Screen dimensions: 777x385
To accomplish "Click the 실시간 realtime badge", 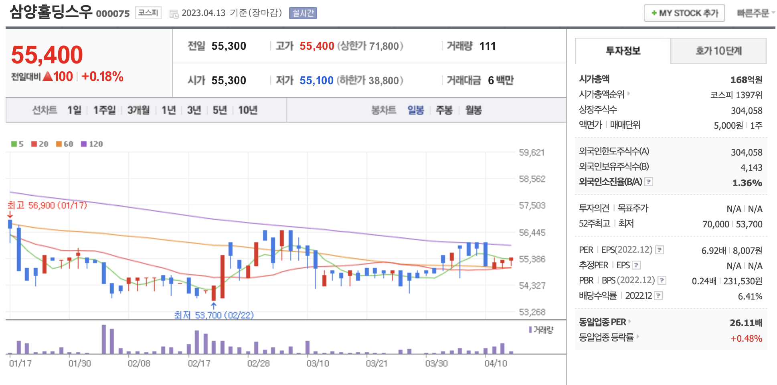I will click(x=303, y=13).
